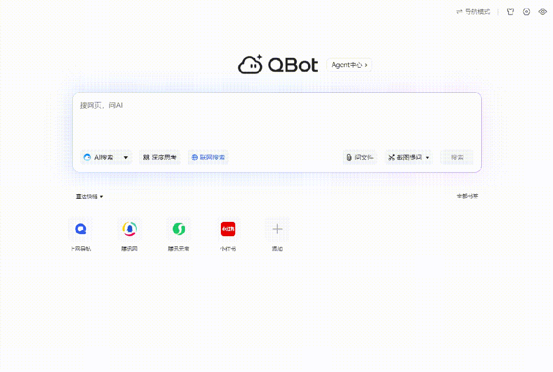Toggle the eye visibility icon
553x372 pixels.
542,12
